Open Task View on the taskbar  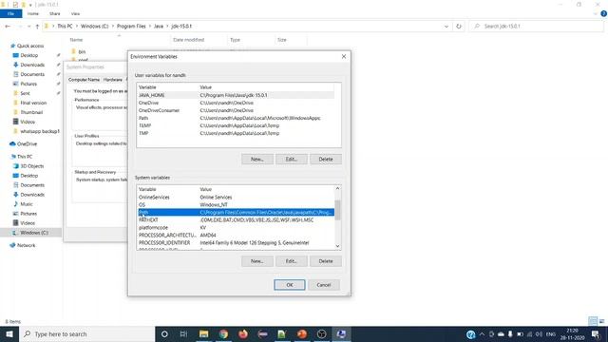183,333
